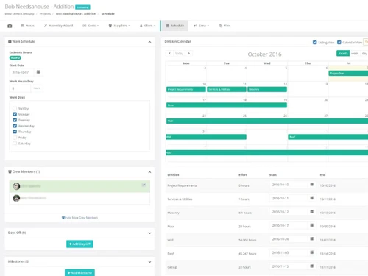Enable the Friday work day checkbox
368x276 pixels.
click(15, 138)
